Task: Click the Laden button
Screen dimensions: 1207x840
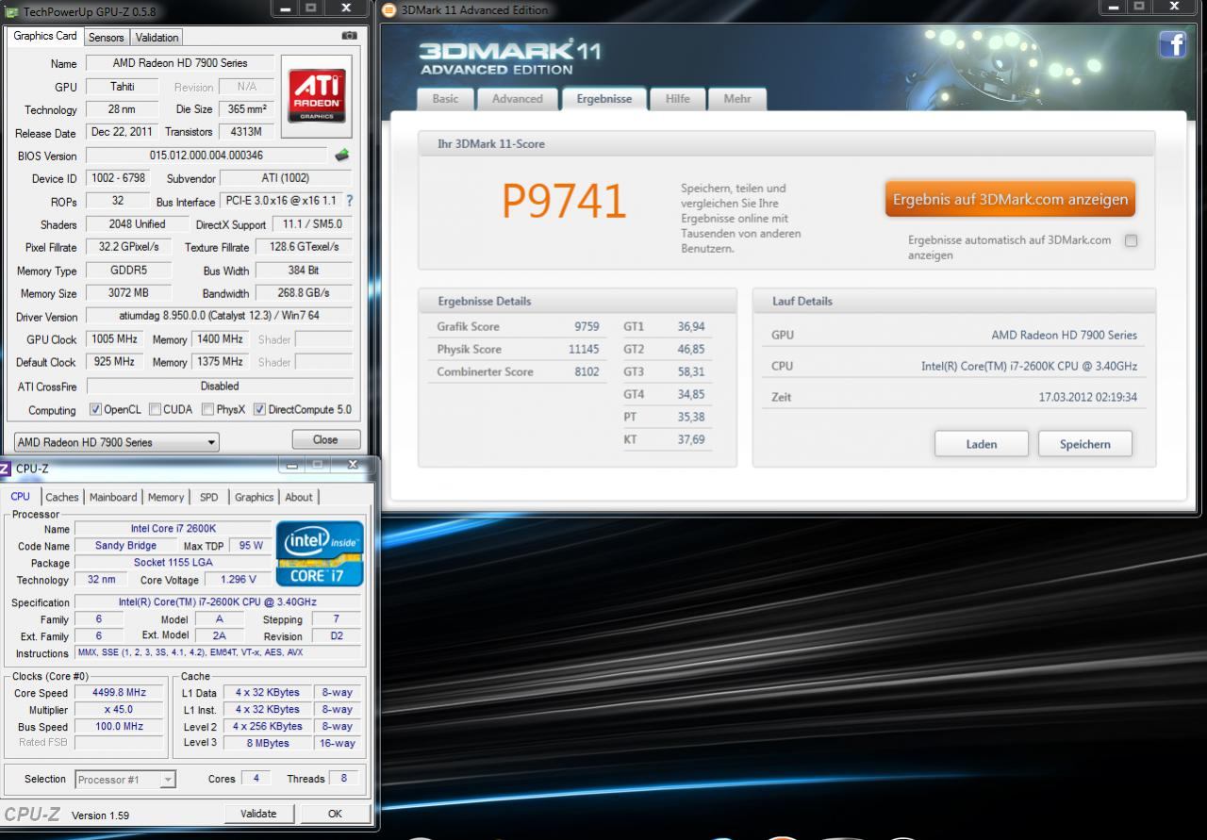Action: tap(982, 444)
